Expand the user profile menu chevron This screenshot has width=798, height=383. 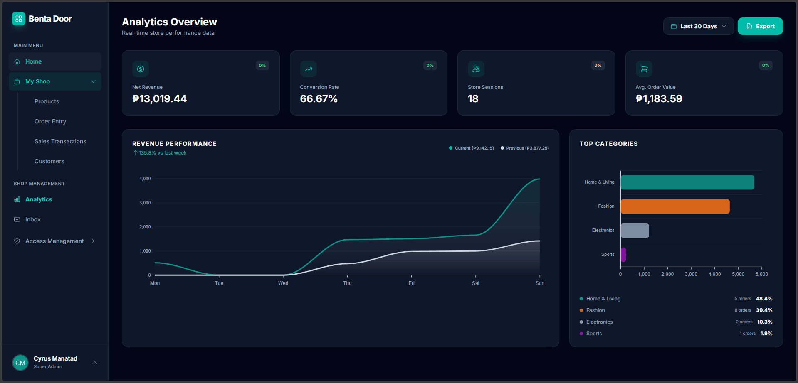point(95,363)
